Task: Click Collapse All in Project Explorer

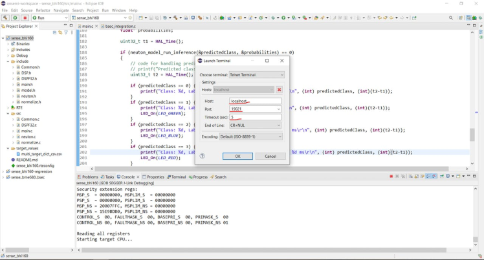Action: point(54,32)
